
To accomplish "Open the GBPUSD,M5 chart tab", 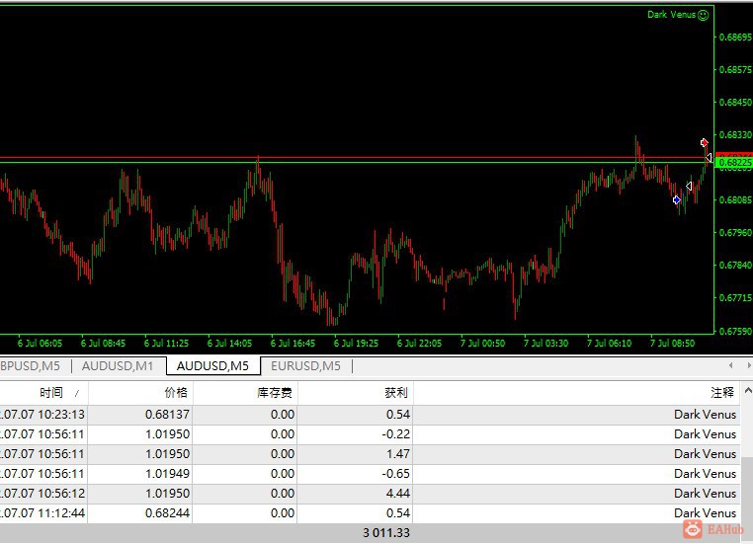I will [31, 366].
